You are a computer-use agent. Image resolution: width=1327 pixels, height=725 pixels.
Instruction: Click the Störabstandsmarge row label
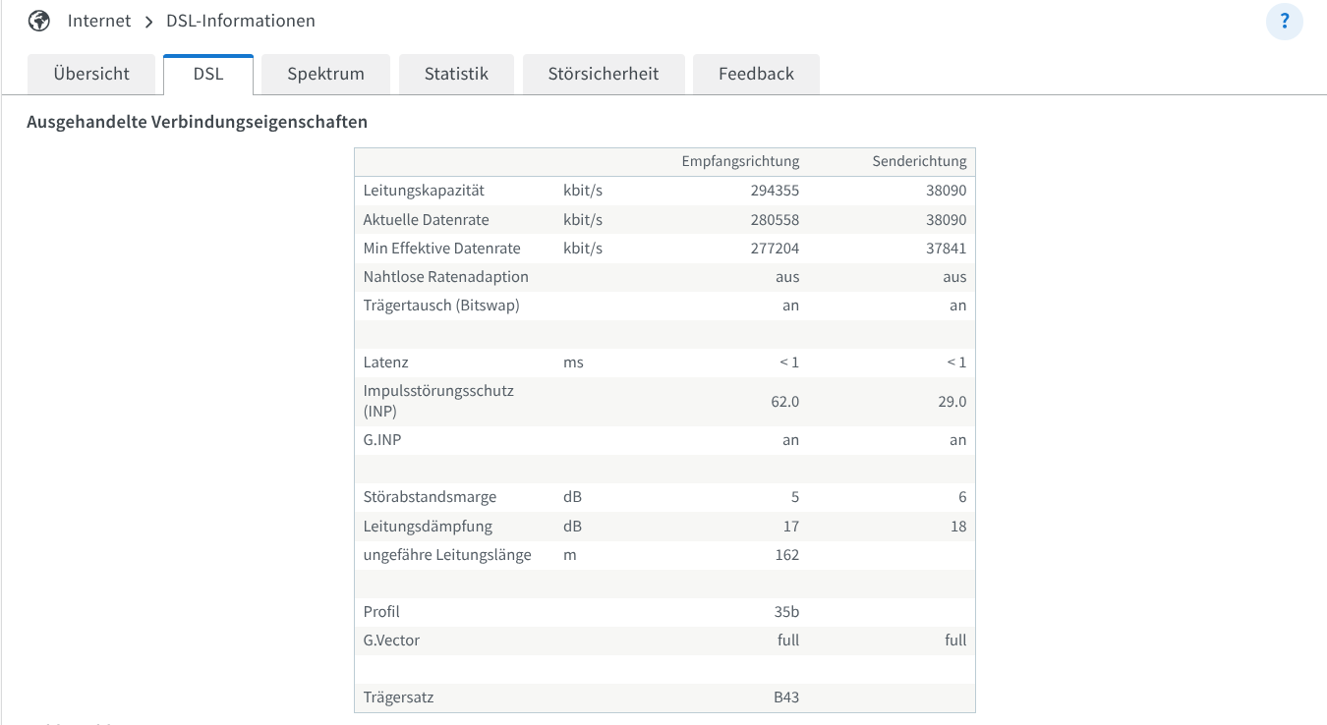pos(430,497)
